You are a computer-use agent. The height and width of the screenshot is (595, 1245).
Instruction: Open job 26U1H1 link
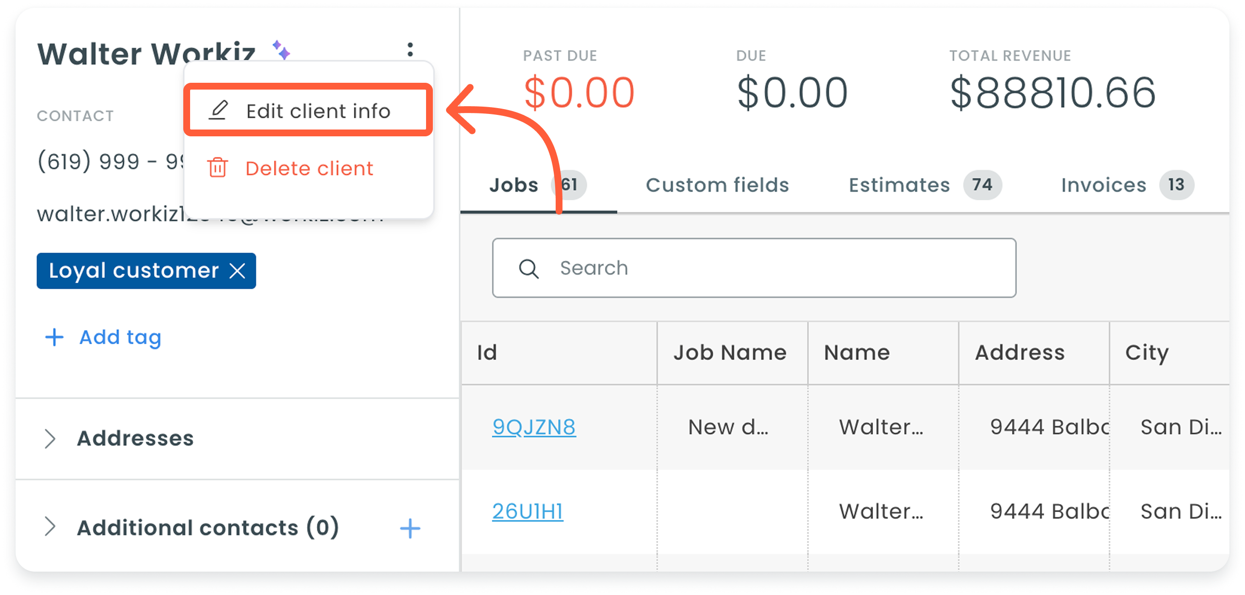point(527,511)
